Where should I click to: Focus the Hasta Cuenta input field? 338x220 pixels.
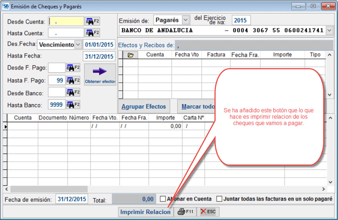[x=66, y=33]
